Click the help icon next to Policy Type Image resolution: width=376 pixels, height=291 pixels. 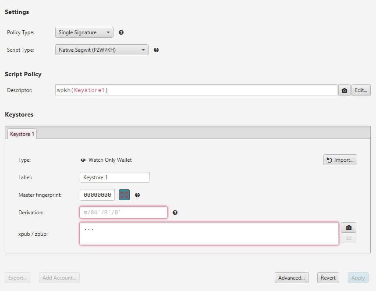click(121, 32)
